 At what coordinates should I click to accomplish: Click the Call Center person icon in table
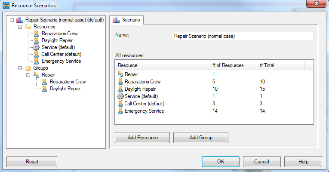tap(120, 103)
